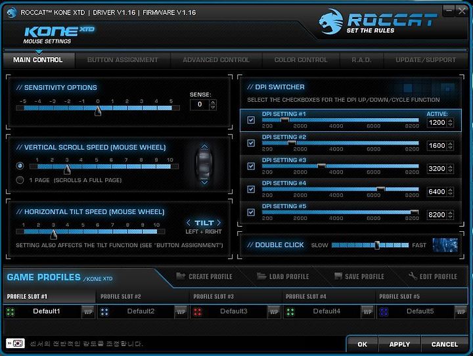Click the Default2 profile color icon
Screen dimensions: 473x356
(x=104, y=311)
